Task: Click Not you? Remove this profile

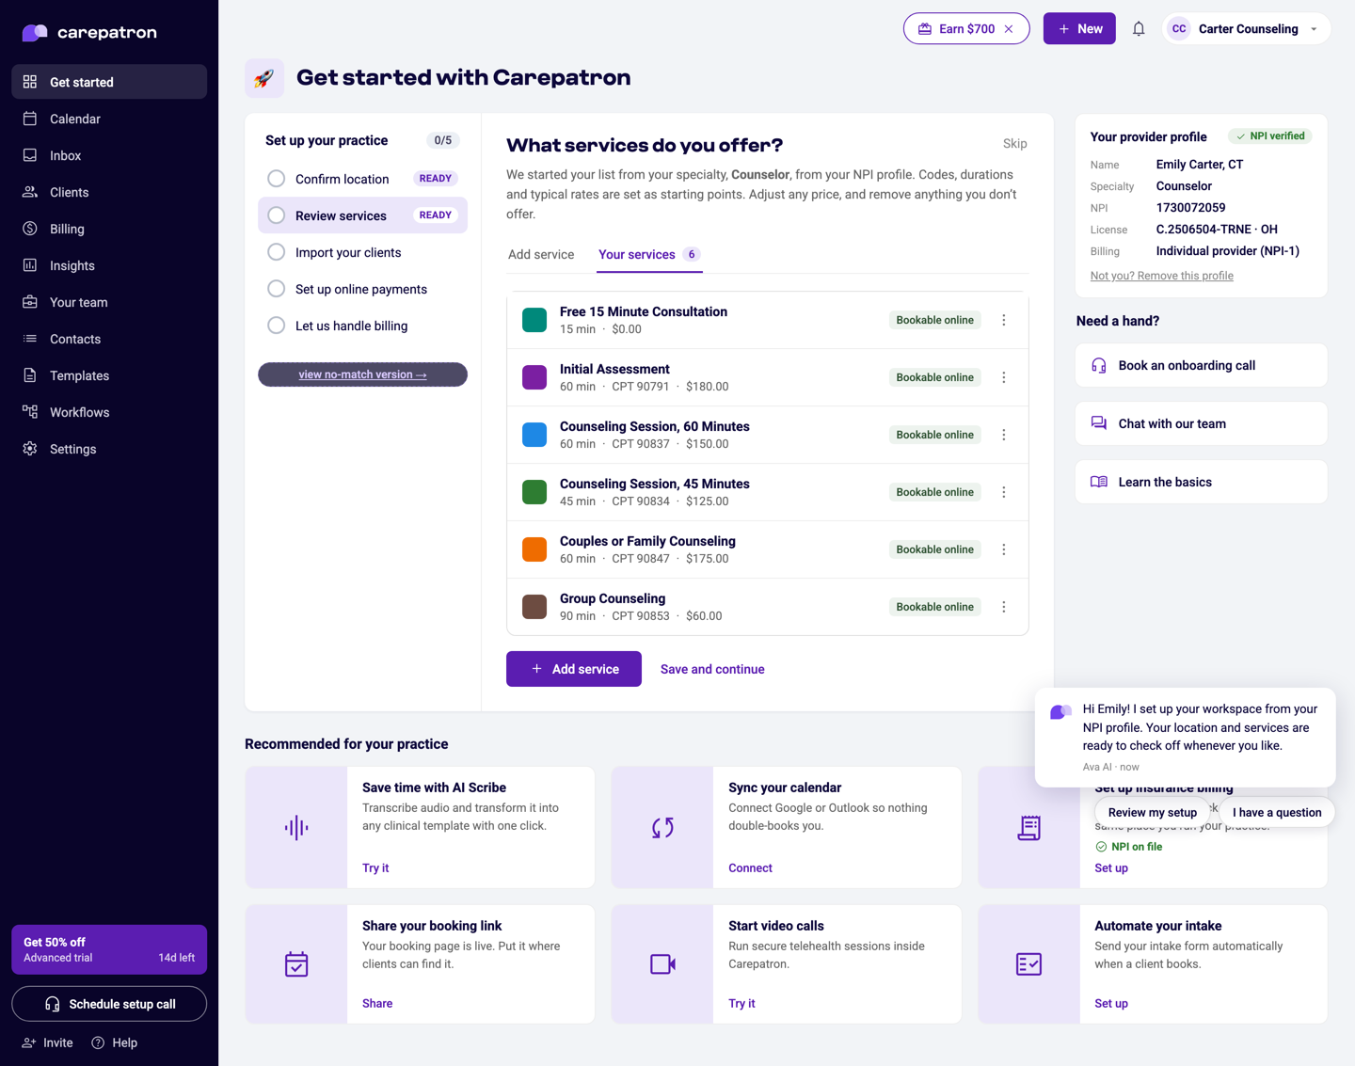Action: [1162, 276]
